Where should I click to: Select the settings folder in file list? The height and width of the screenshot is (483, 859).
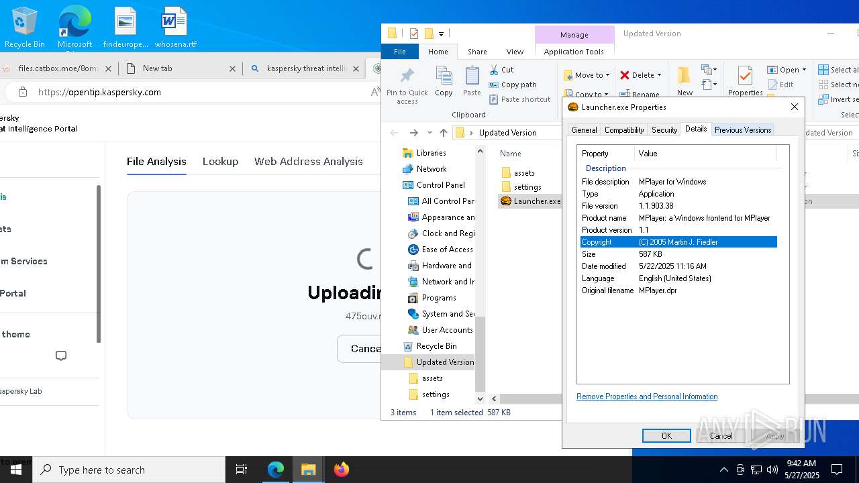(521, 187)
